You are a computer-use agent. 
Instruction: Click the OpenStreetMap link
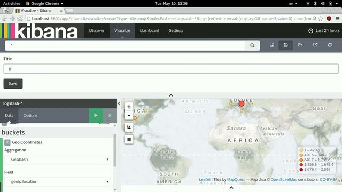pos(284,180)
